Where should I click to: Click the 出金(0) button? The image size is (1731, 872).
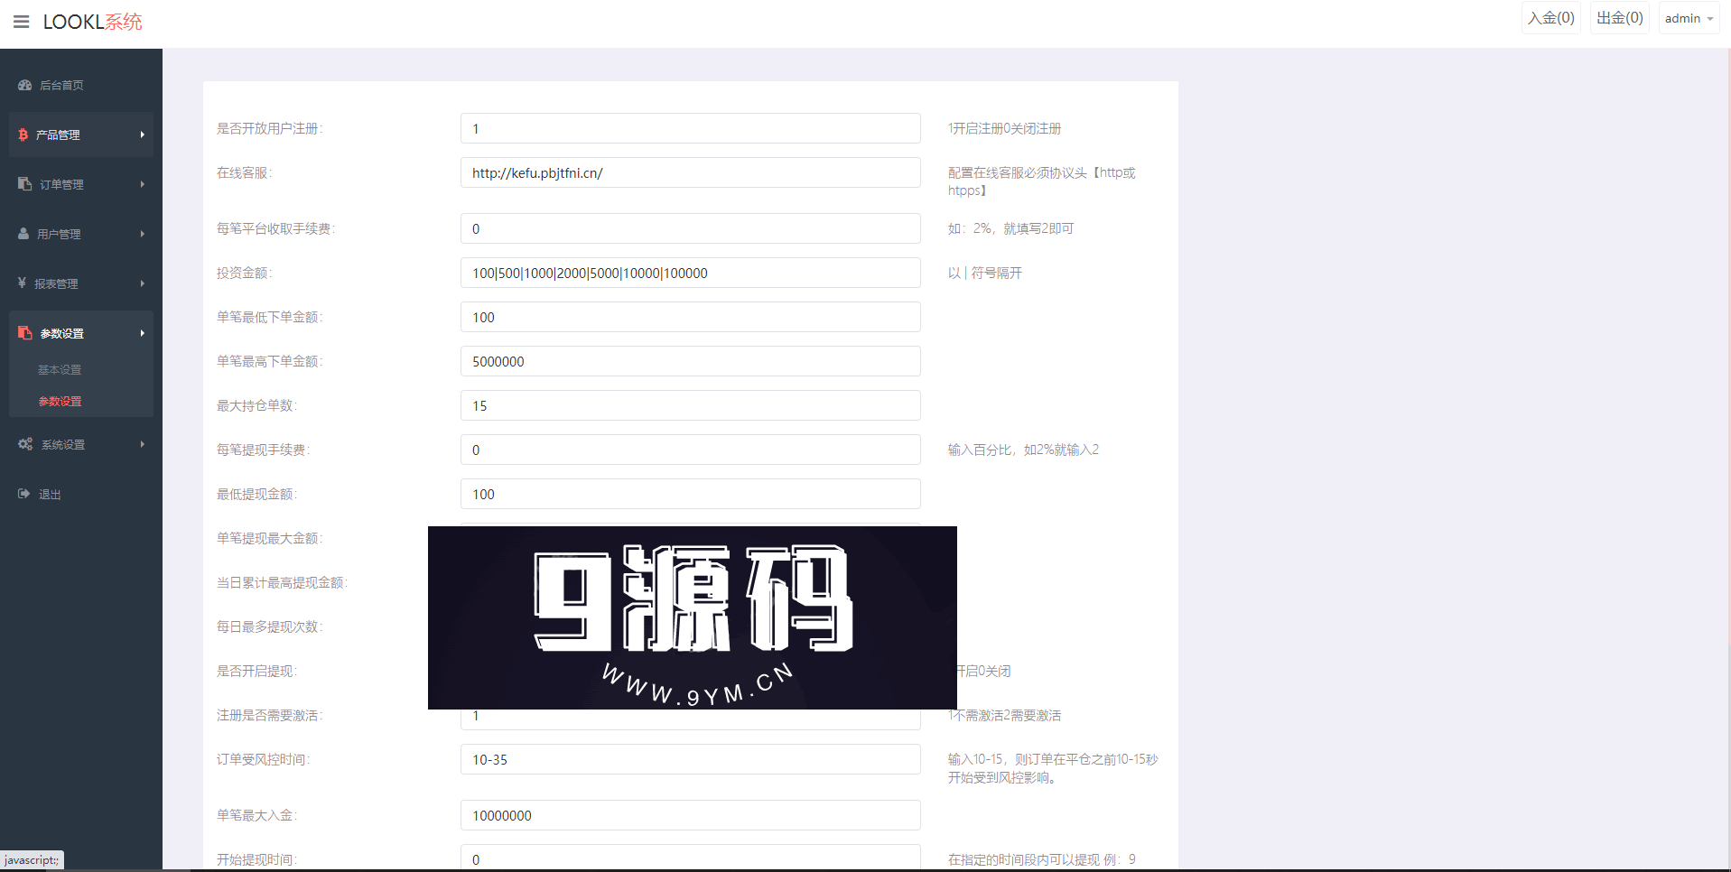tap(1620, 18)
